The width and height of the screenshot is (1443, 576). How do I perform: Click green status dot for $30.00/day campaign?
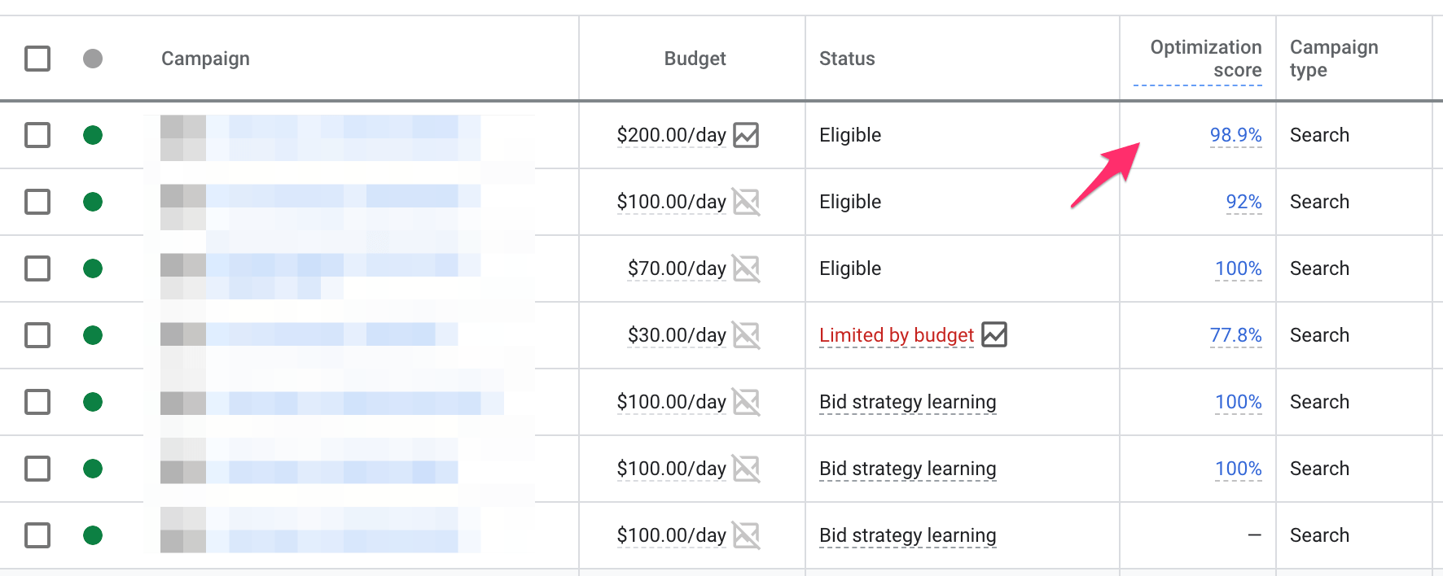point(93,335)
